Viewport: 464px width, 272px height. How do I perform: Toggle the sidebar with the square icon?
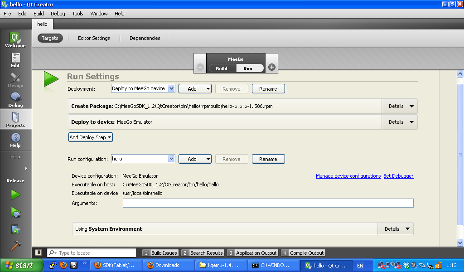click(38, 253)
